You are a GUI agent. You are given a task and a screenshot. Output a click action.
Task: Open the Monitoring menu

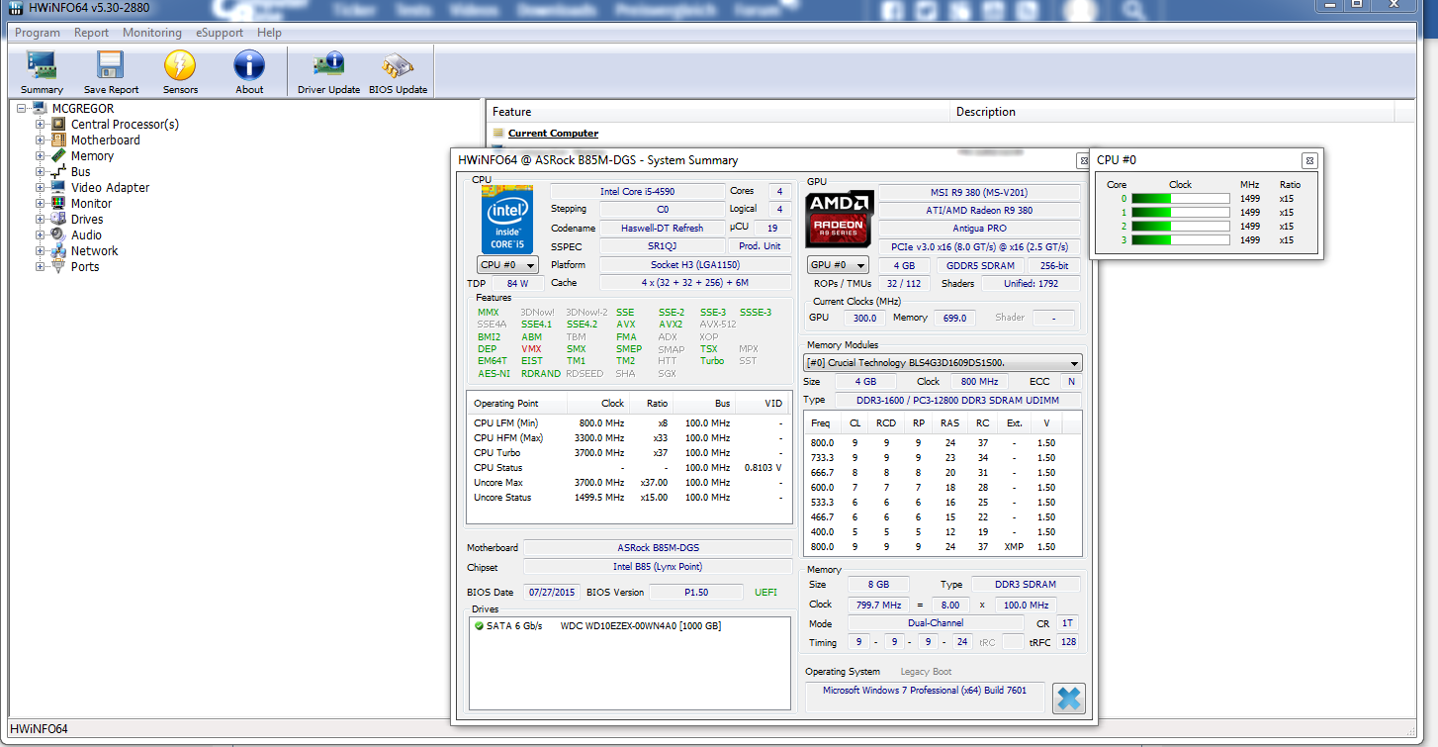[x=152, y=33]
